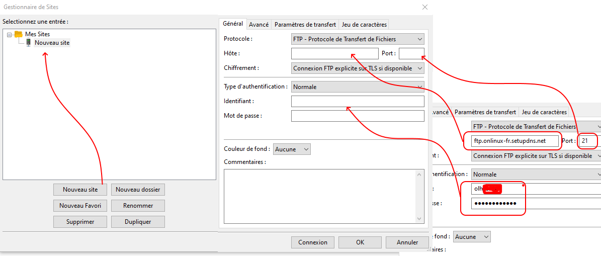Image resolution: width=601 pixels, height=256 pixels.
Task: Click the Commentaires scrollbar down arrow
Action: coord(420,218)
